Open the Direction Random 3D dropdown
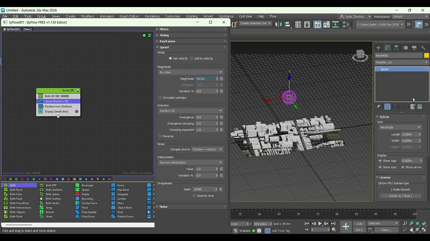This screenshot has width=430, height=241. 190,111
